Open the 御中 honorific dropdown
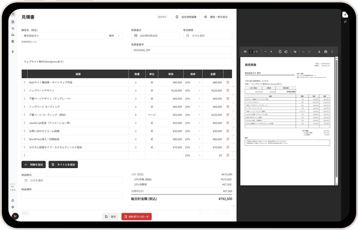This screenshot has width=358, height=230. (x=115, y=36)
